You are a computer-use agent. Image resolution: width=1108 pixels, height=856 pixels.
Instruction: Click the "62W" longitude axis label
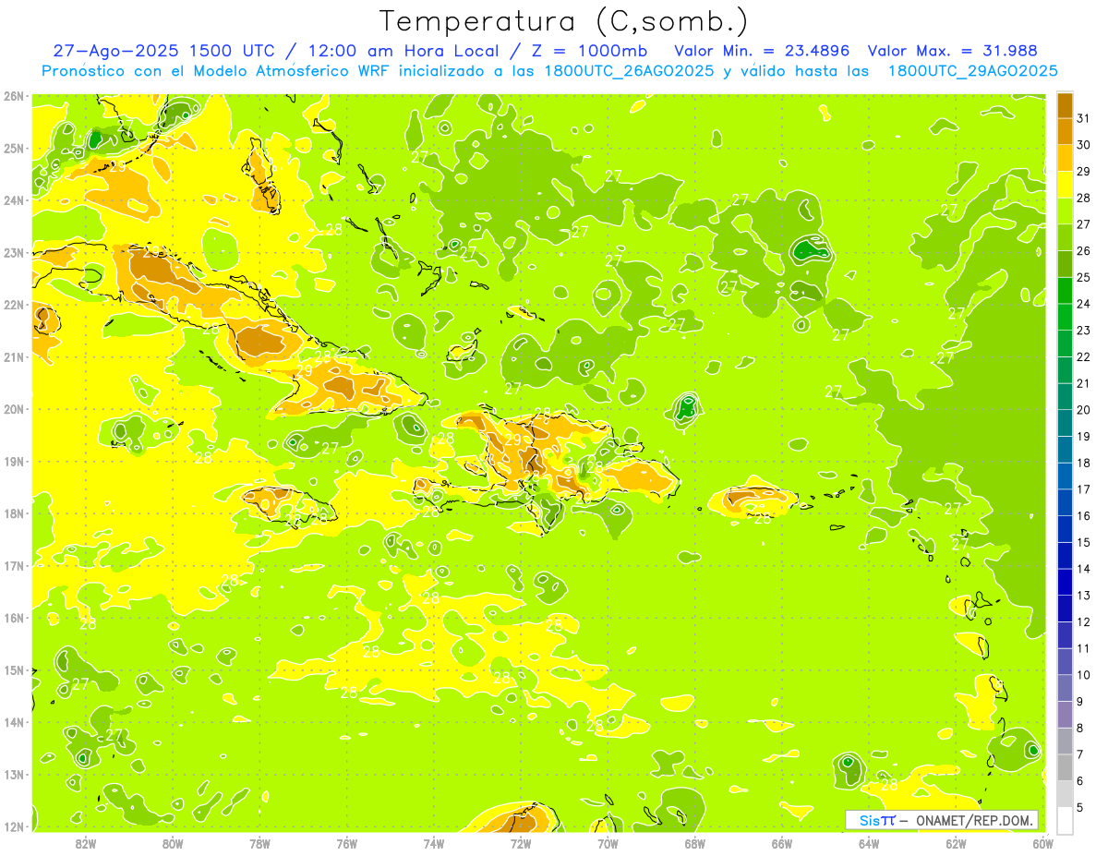click(956, 842)
